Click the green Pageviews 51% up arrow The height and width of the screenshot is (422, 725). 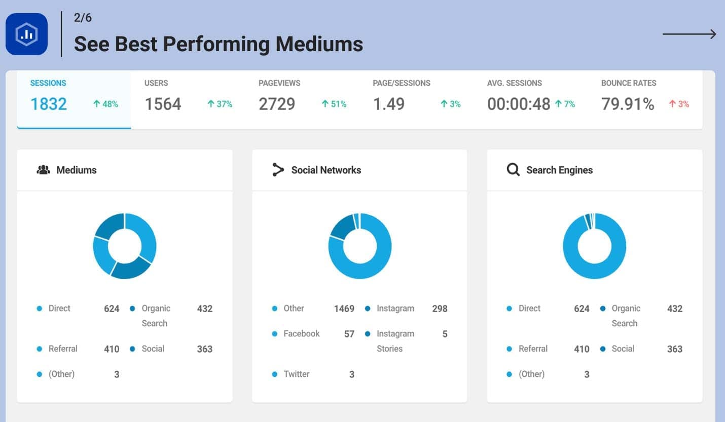click(x=325, y=104)
